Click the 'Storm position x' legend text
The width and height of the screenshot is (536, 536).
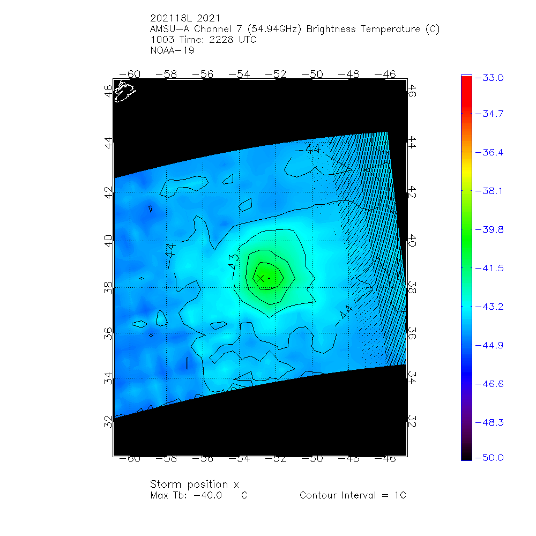coord(194,485)
